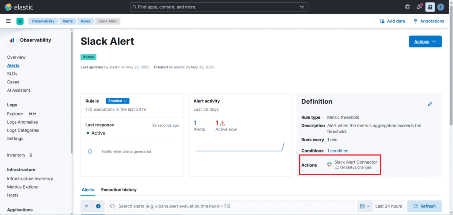Click the Slack Alert Connector action
The image size is (453, 215).
pos(356,162)
